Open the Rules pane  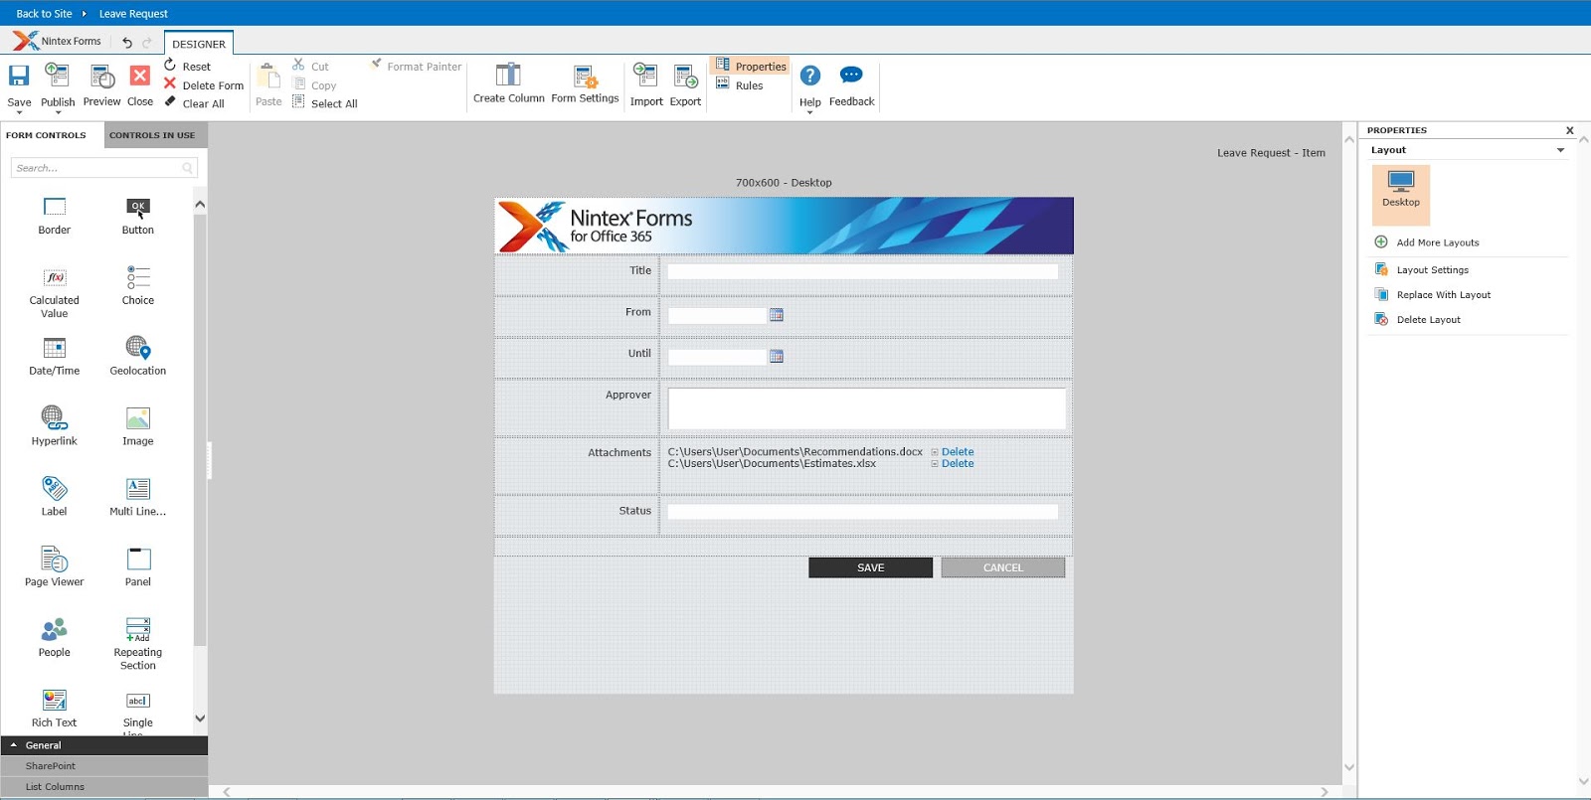point(740,85)
